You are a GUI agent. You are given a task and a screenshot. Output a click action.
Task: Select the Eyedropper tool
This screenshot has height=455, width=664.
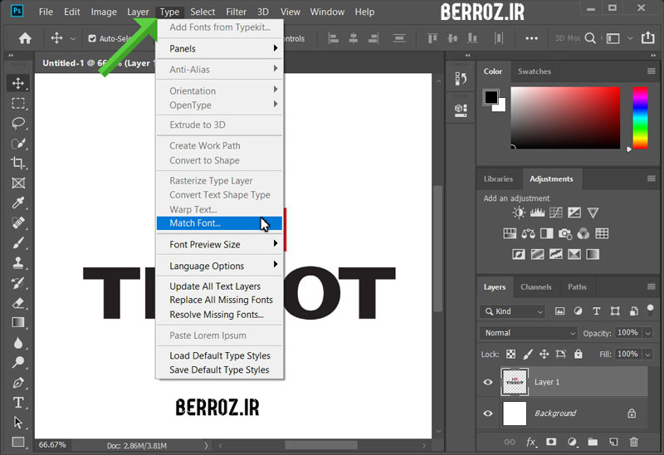click(17, 203)
